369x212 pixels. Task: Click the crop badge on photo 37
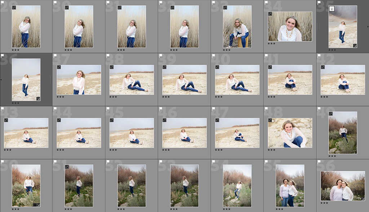click(59, 66)
